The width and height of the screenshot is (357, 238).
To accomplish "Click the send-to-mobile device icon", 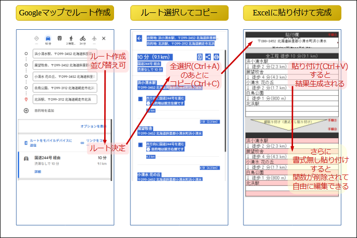I will pos(26,143).
